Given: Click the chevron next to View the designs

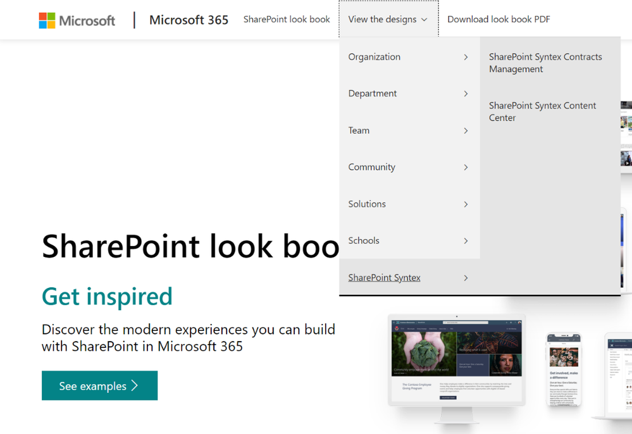Looking at the screenshot, I should click(x=424, y=20).
